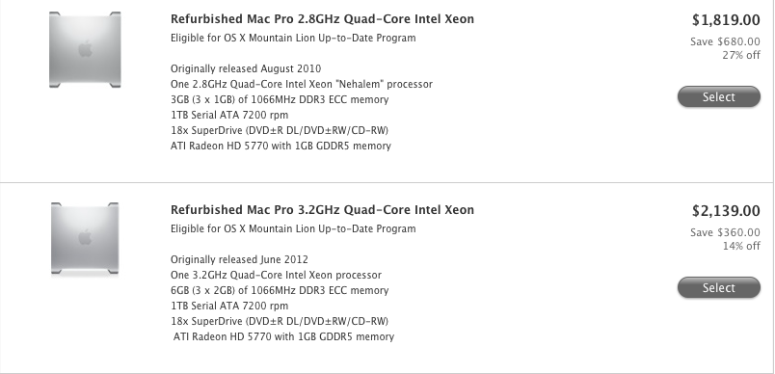
Task: Click the 6GB (3 x 2GB) memory line
Action: click(280, 290)
